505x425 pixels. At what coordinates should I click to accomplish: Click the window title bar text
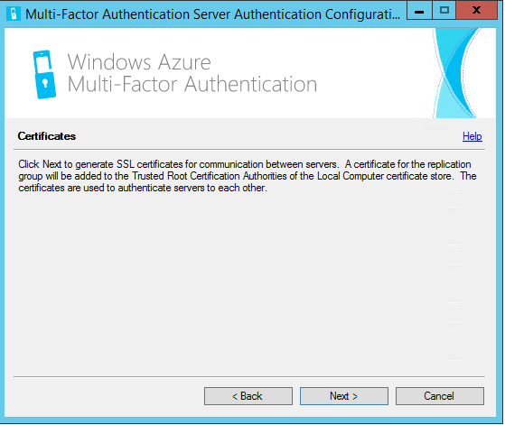pyautogui.click(x=212, y=14)
